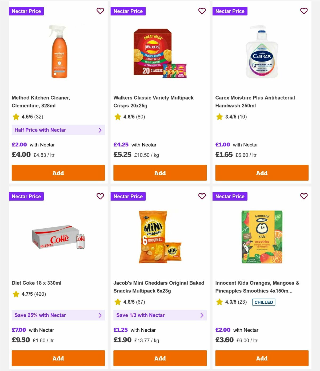The image size is (320, 371).
Task: Open the Save 25% with Nectar details
Action: click(58, 315)
